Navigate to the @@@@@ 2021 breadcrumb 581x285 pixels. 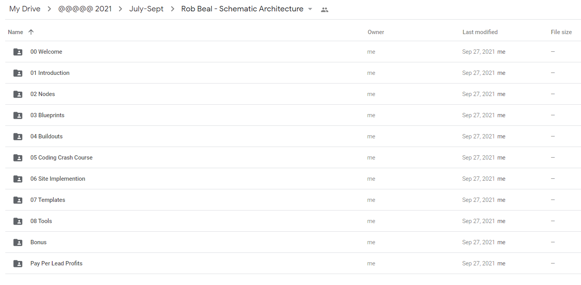pos(85,9)
